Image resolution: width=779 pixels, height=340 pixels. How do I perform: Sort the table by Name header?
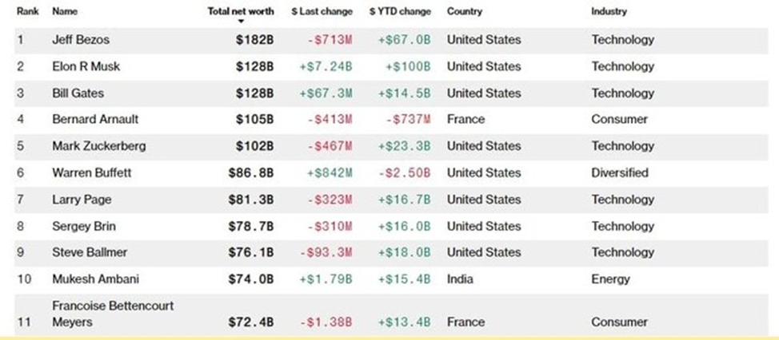point(65,12)
